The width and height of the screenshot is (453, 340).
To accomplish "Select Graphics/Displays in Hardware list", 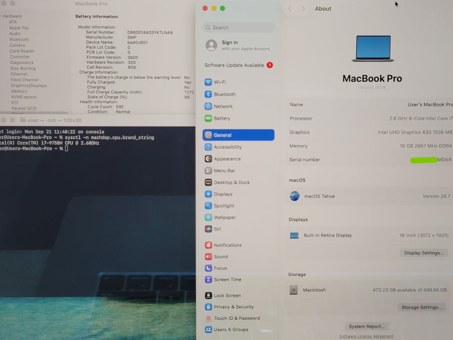I will pos(29,85).
